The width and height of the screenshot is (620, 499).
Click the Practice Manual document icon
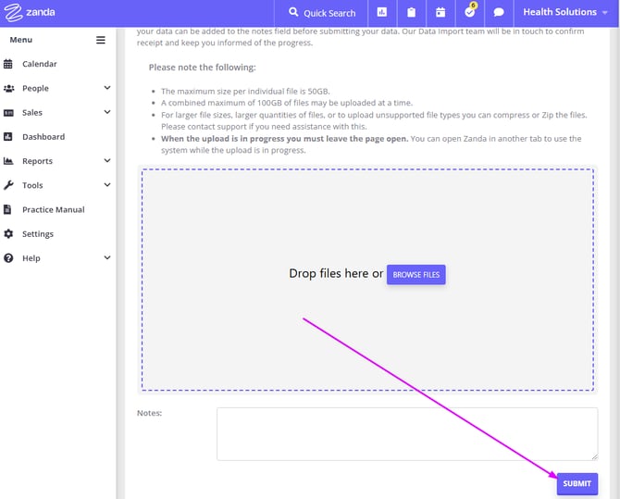(x=8, y=209)
